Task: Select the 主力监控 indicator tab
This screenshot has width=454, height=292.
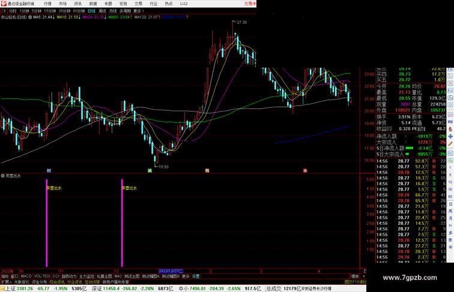Action: pyautogui.click(x=86, y=276)
